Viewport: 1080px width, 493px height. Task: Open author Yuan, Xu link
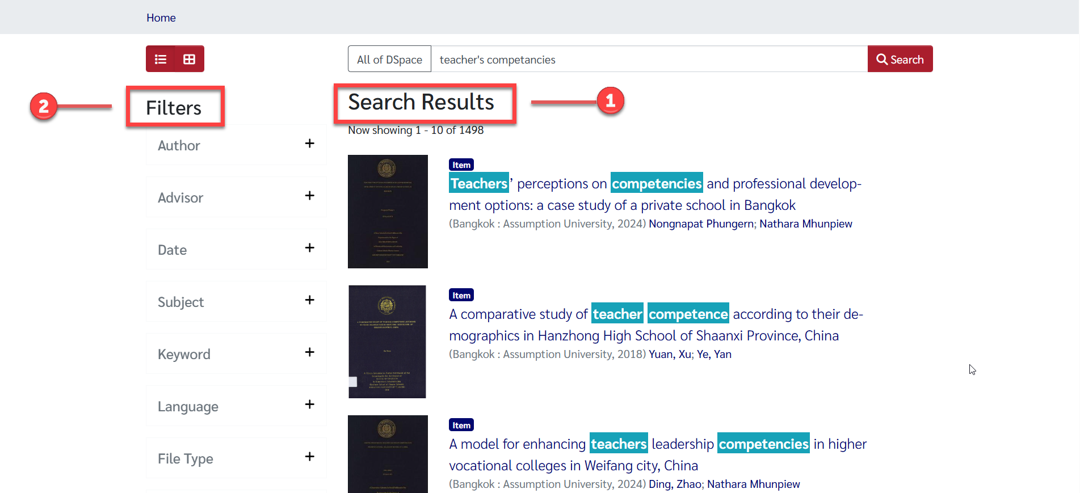tap(670, 355)
